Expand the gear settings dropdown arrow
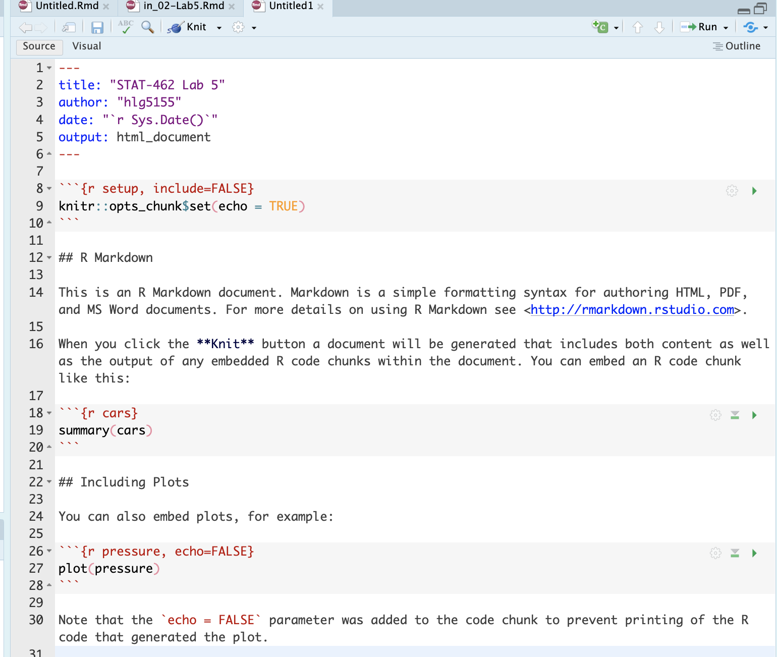777x657 pixels. click(254, 28)
